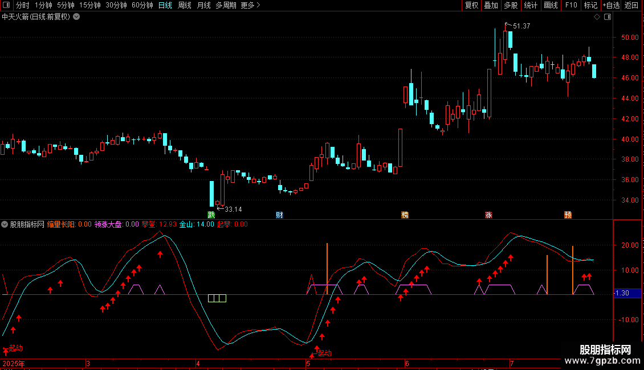Click the 叠加 overlay button
Screen dimensions: 644x370
(491, 5)
